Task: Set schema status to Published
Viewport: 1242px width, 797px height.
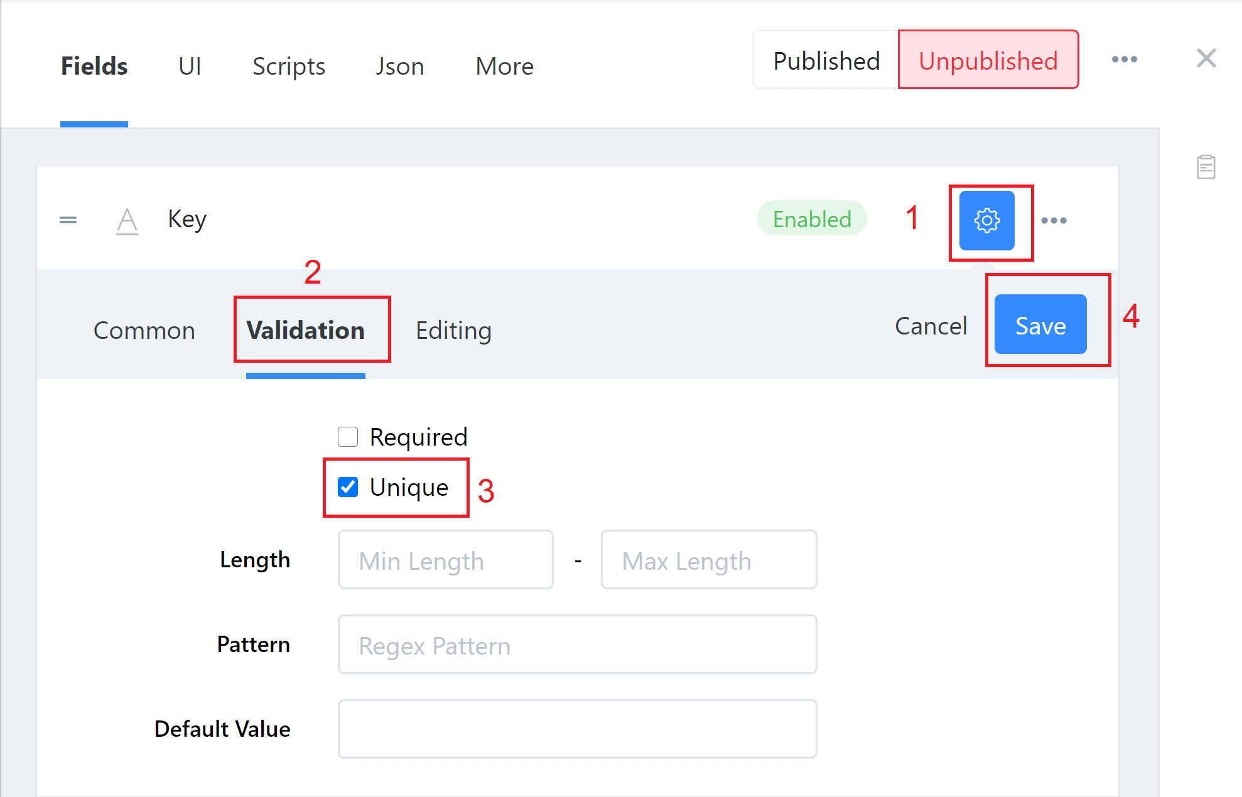Action: [826, 60]
